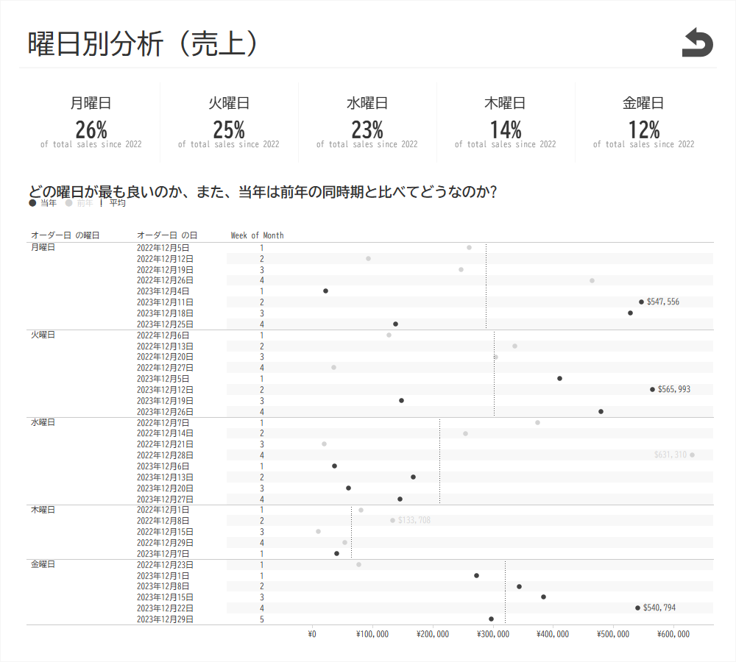Click the gray 前年 legend dot
Image resolution: width=736 pixels, height=662 pixels.
pos(68,203)
